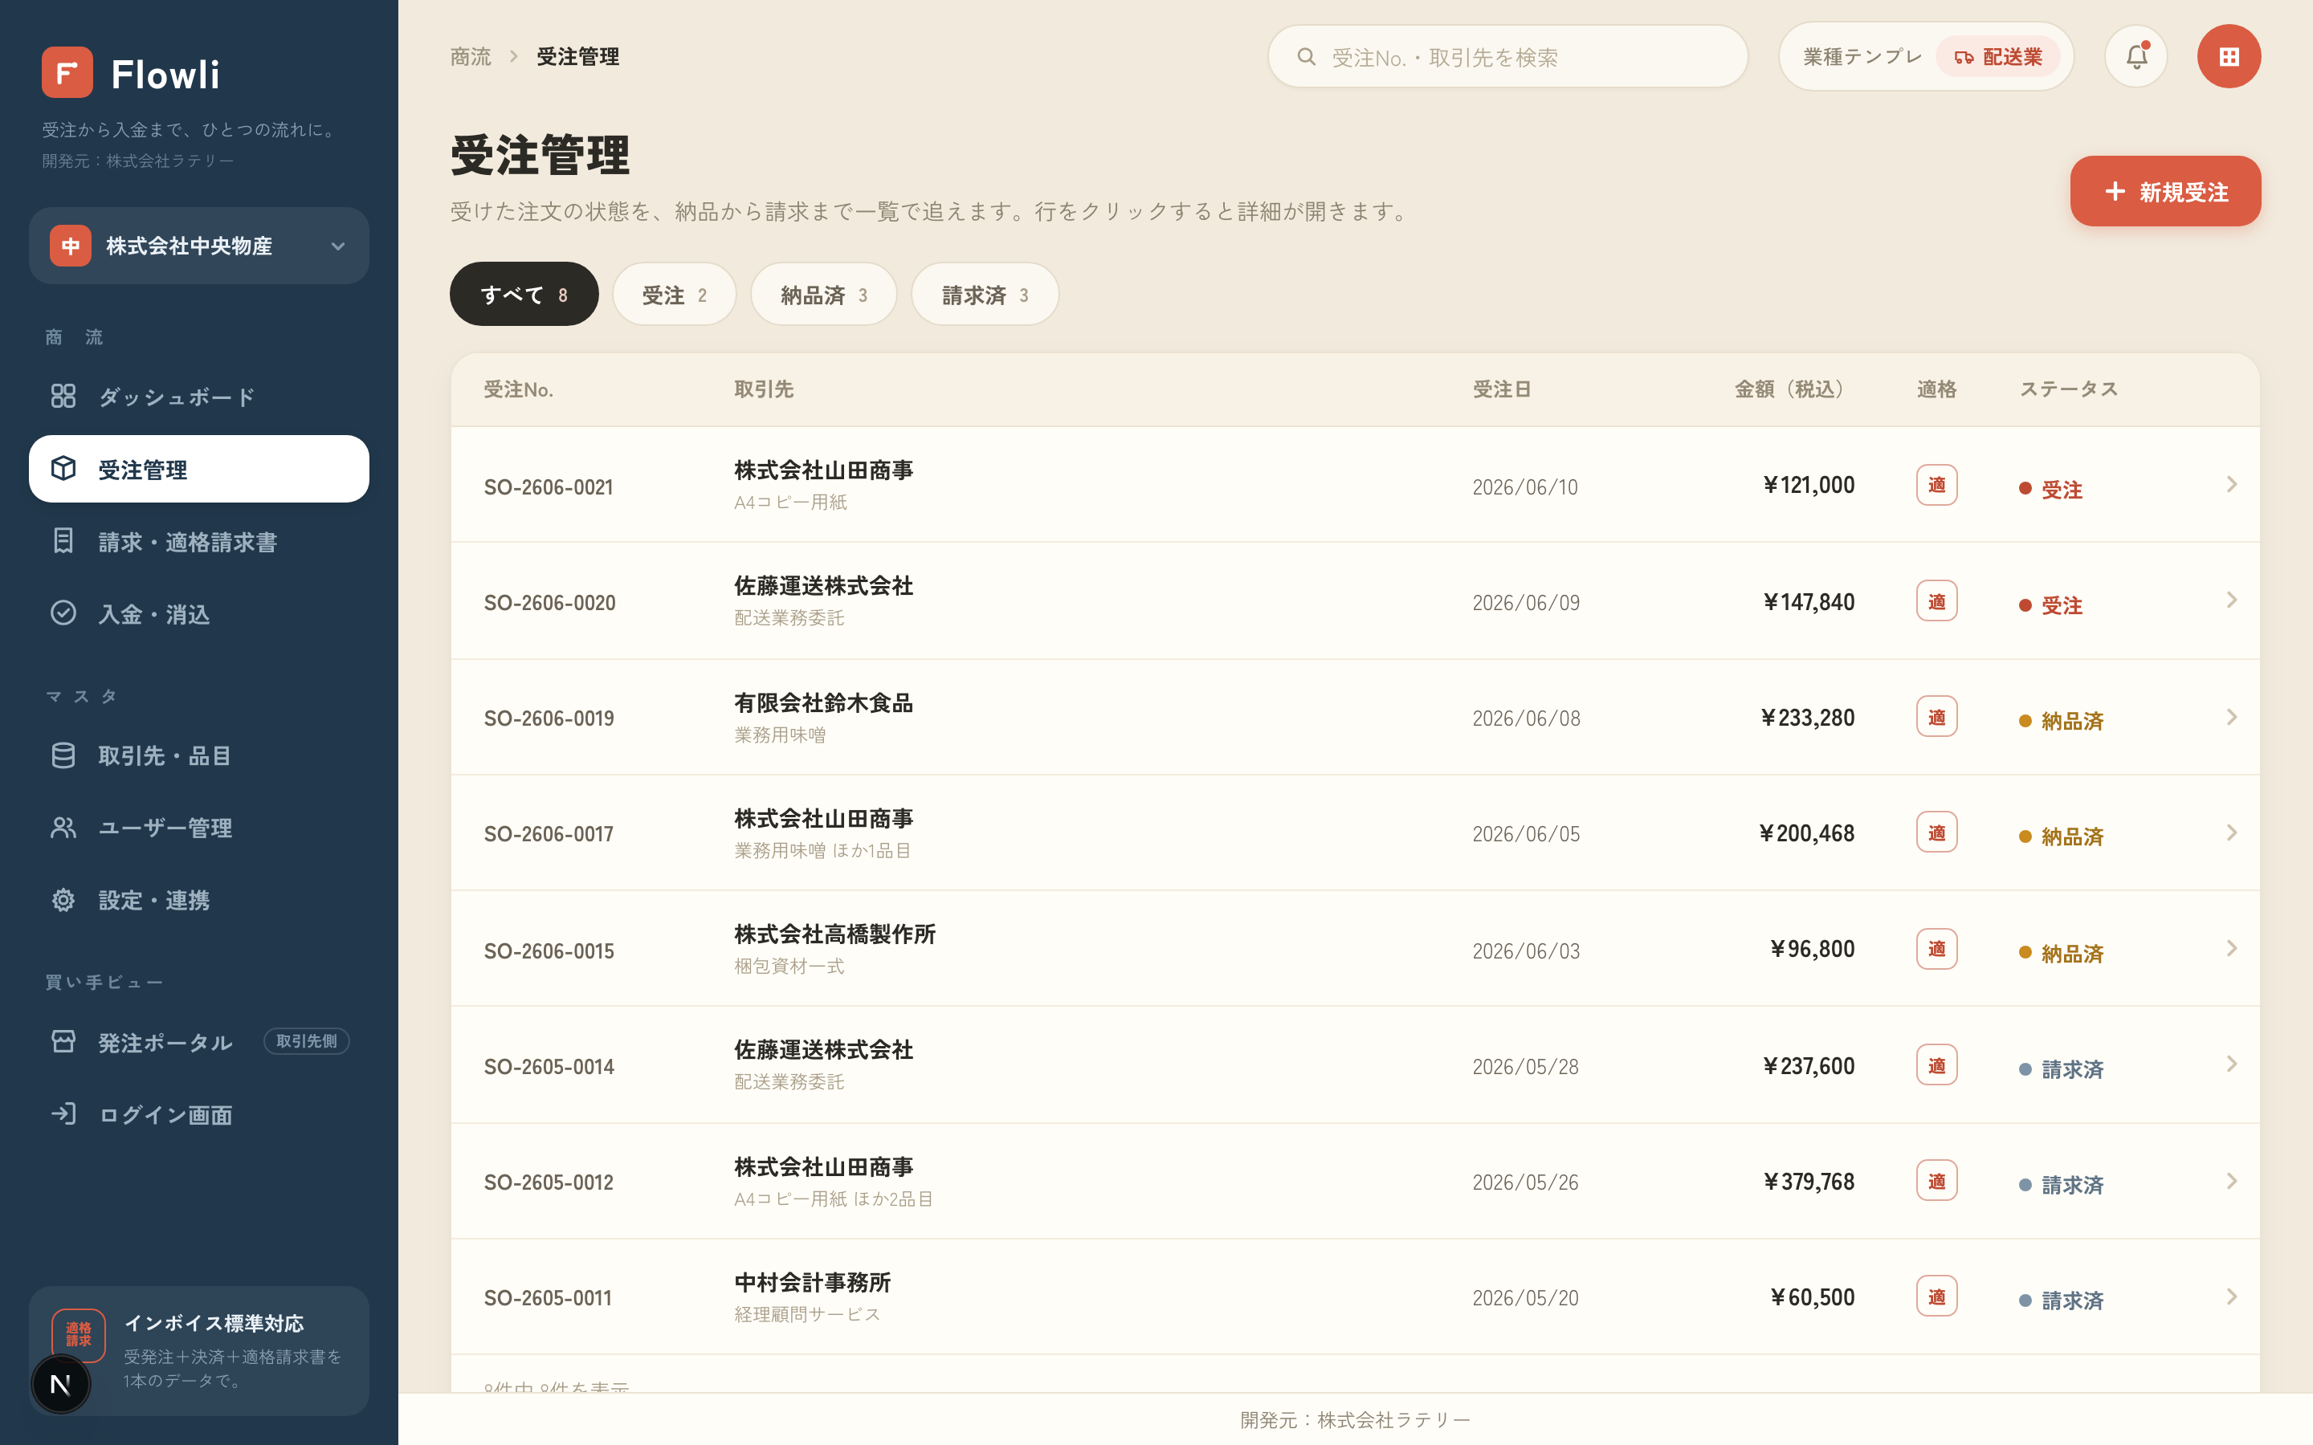Open the 発注ポータル buyer view
2313x1445 pixels.
199,1042
